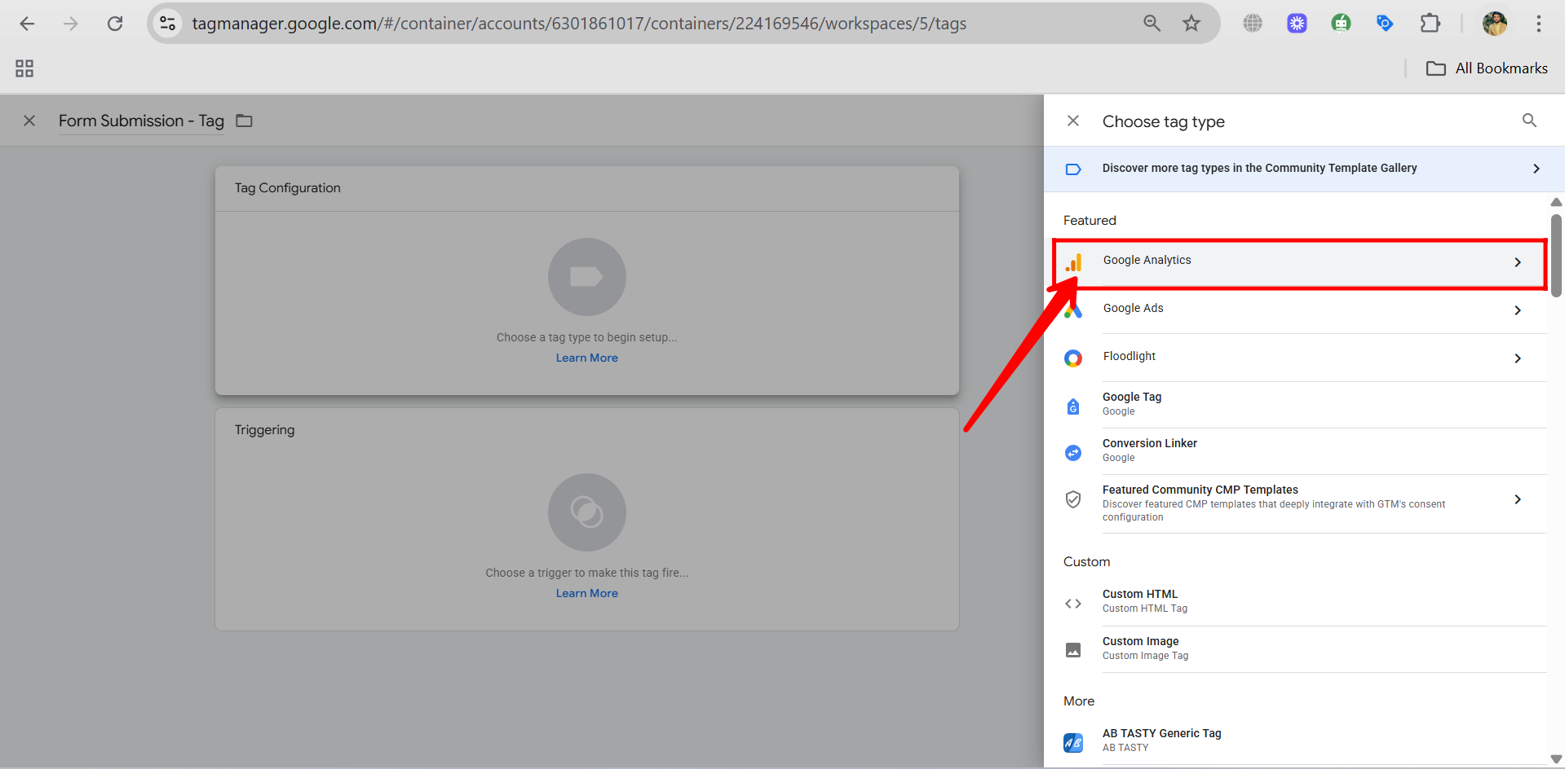The width and height of the screenshot is (1565, 769).
Task: Click the Custom HTML code brackets icon
Action: pyautogui.click(x=1073, y=604)
